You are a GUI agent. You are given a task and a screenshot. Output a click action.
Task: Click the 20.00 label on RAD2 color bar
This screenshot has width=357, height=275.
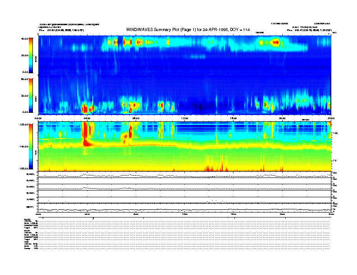(25, 55)
